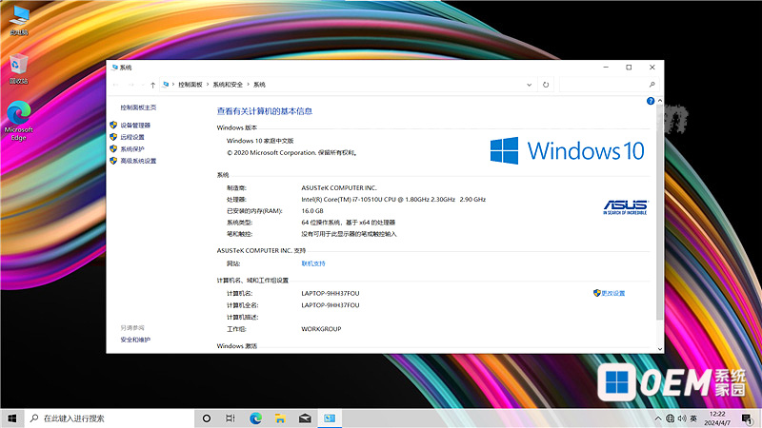Click manufacturer text ASUSTeK COMPUTER INC.
This screenshot has width=762, height=428.
[x=339, y=187]
